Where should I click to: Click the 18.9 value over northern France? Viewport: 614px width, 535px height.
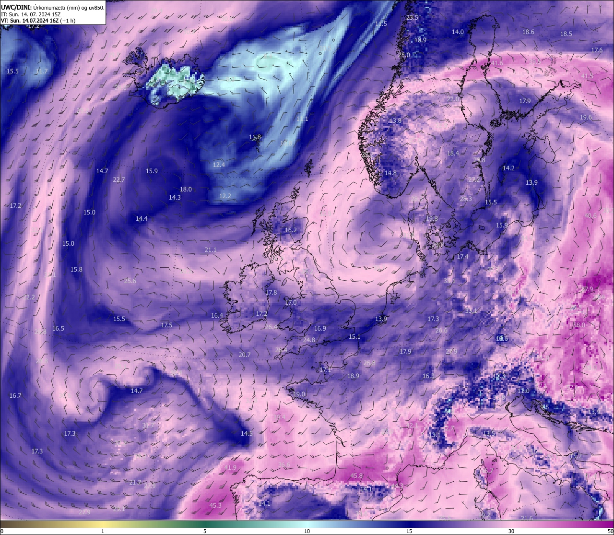353,376
